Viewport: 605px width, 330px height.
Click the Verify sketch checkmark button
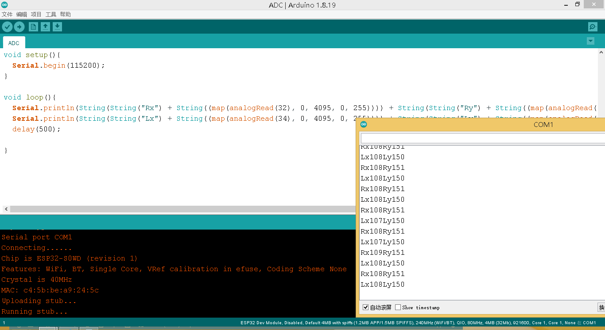tap(7, 27)
